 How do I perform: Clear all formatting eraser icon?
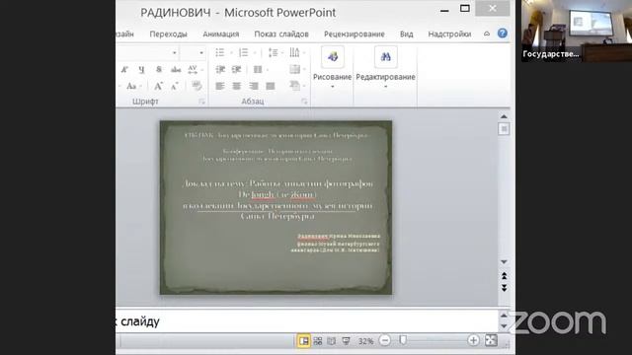tap(197, 86)
